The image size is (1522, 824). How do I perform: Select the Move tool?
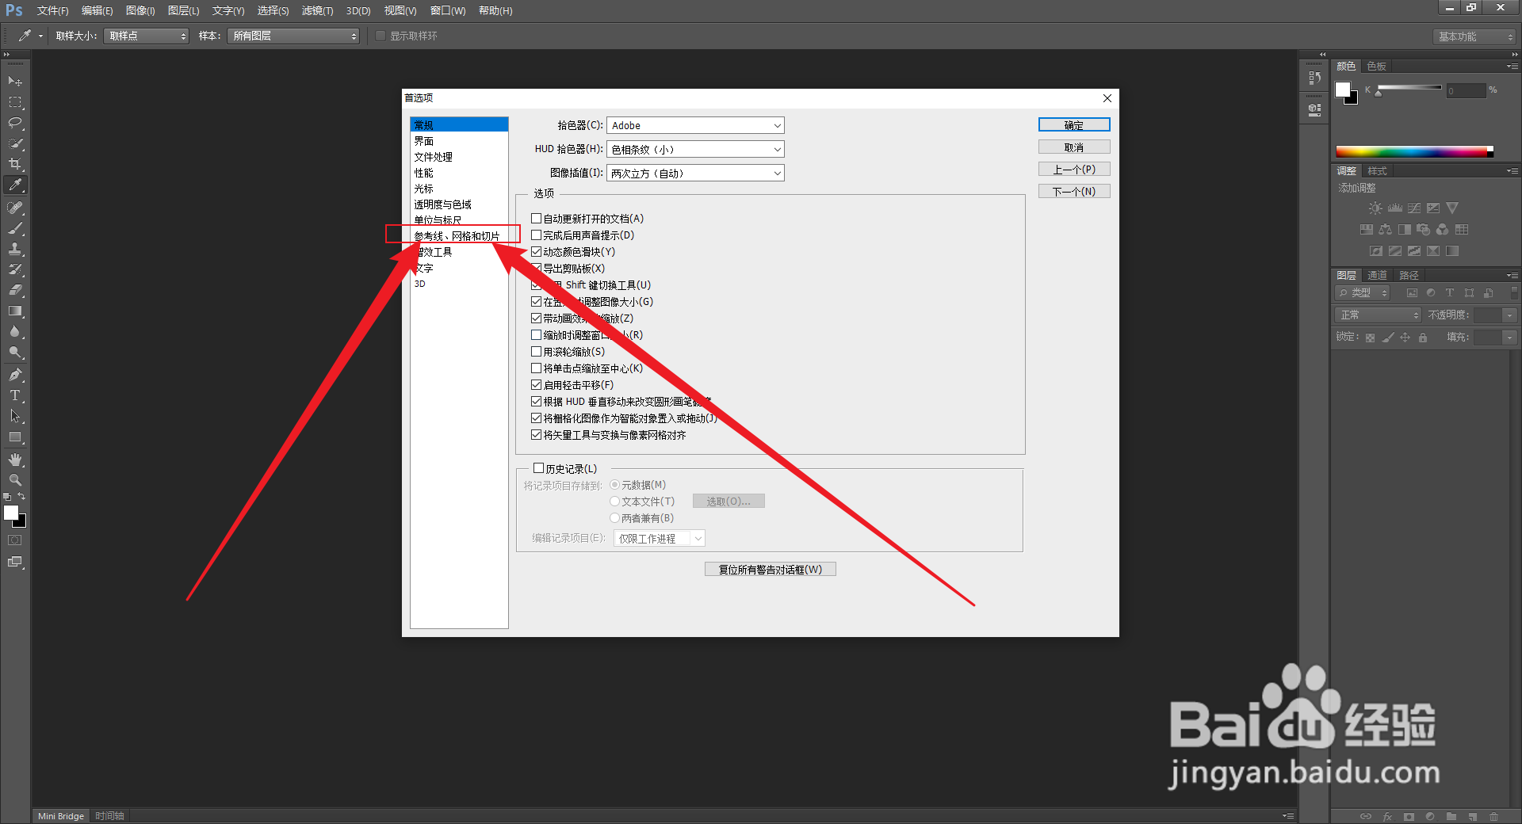(x=15, y=82)
